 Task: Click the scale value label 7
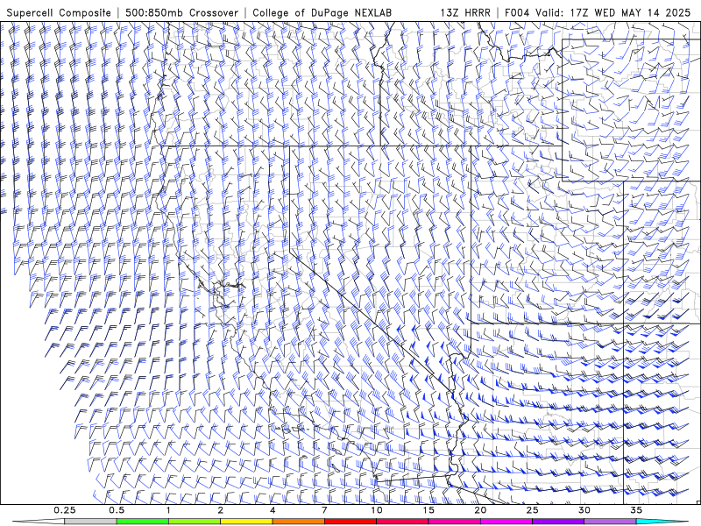[x=324, y=510]
